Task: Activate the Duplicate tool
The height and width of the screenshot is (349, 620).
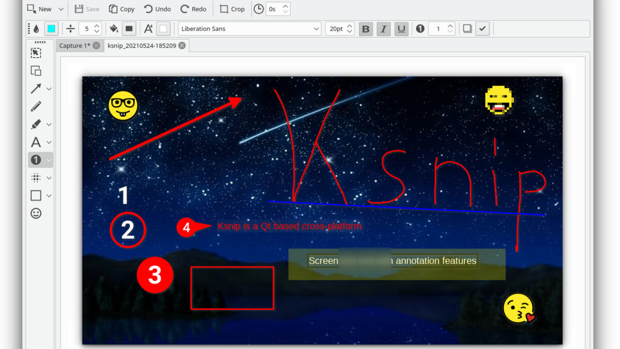Action: pos(36,71)
